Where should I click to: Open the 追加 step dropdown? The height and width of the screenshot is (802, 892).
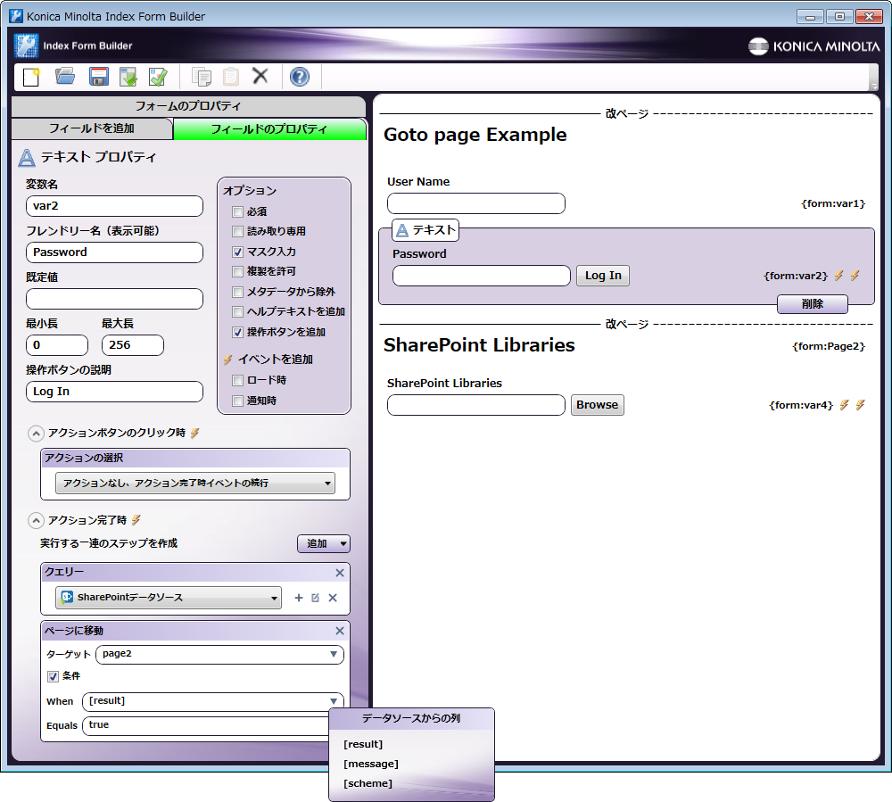pos(324,544)
